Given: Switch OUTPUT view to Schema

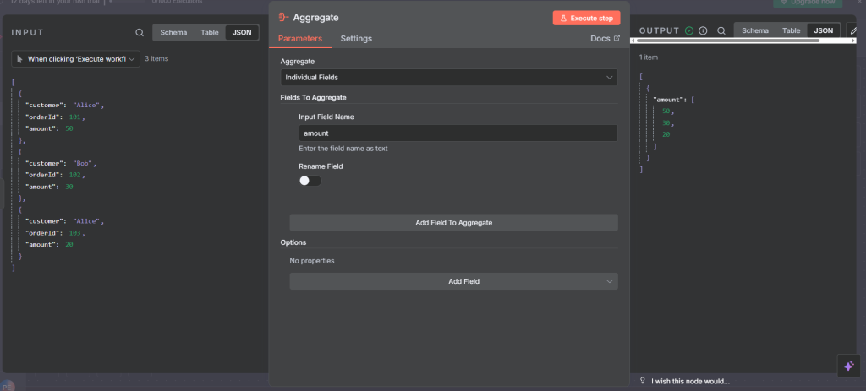Looking at the screenshot, I should click(754, 30).
